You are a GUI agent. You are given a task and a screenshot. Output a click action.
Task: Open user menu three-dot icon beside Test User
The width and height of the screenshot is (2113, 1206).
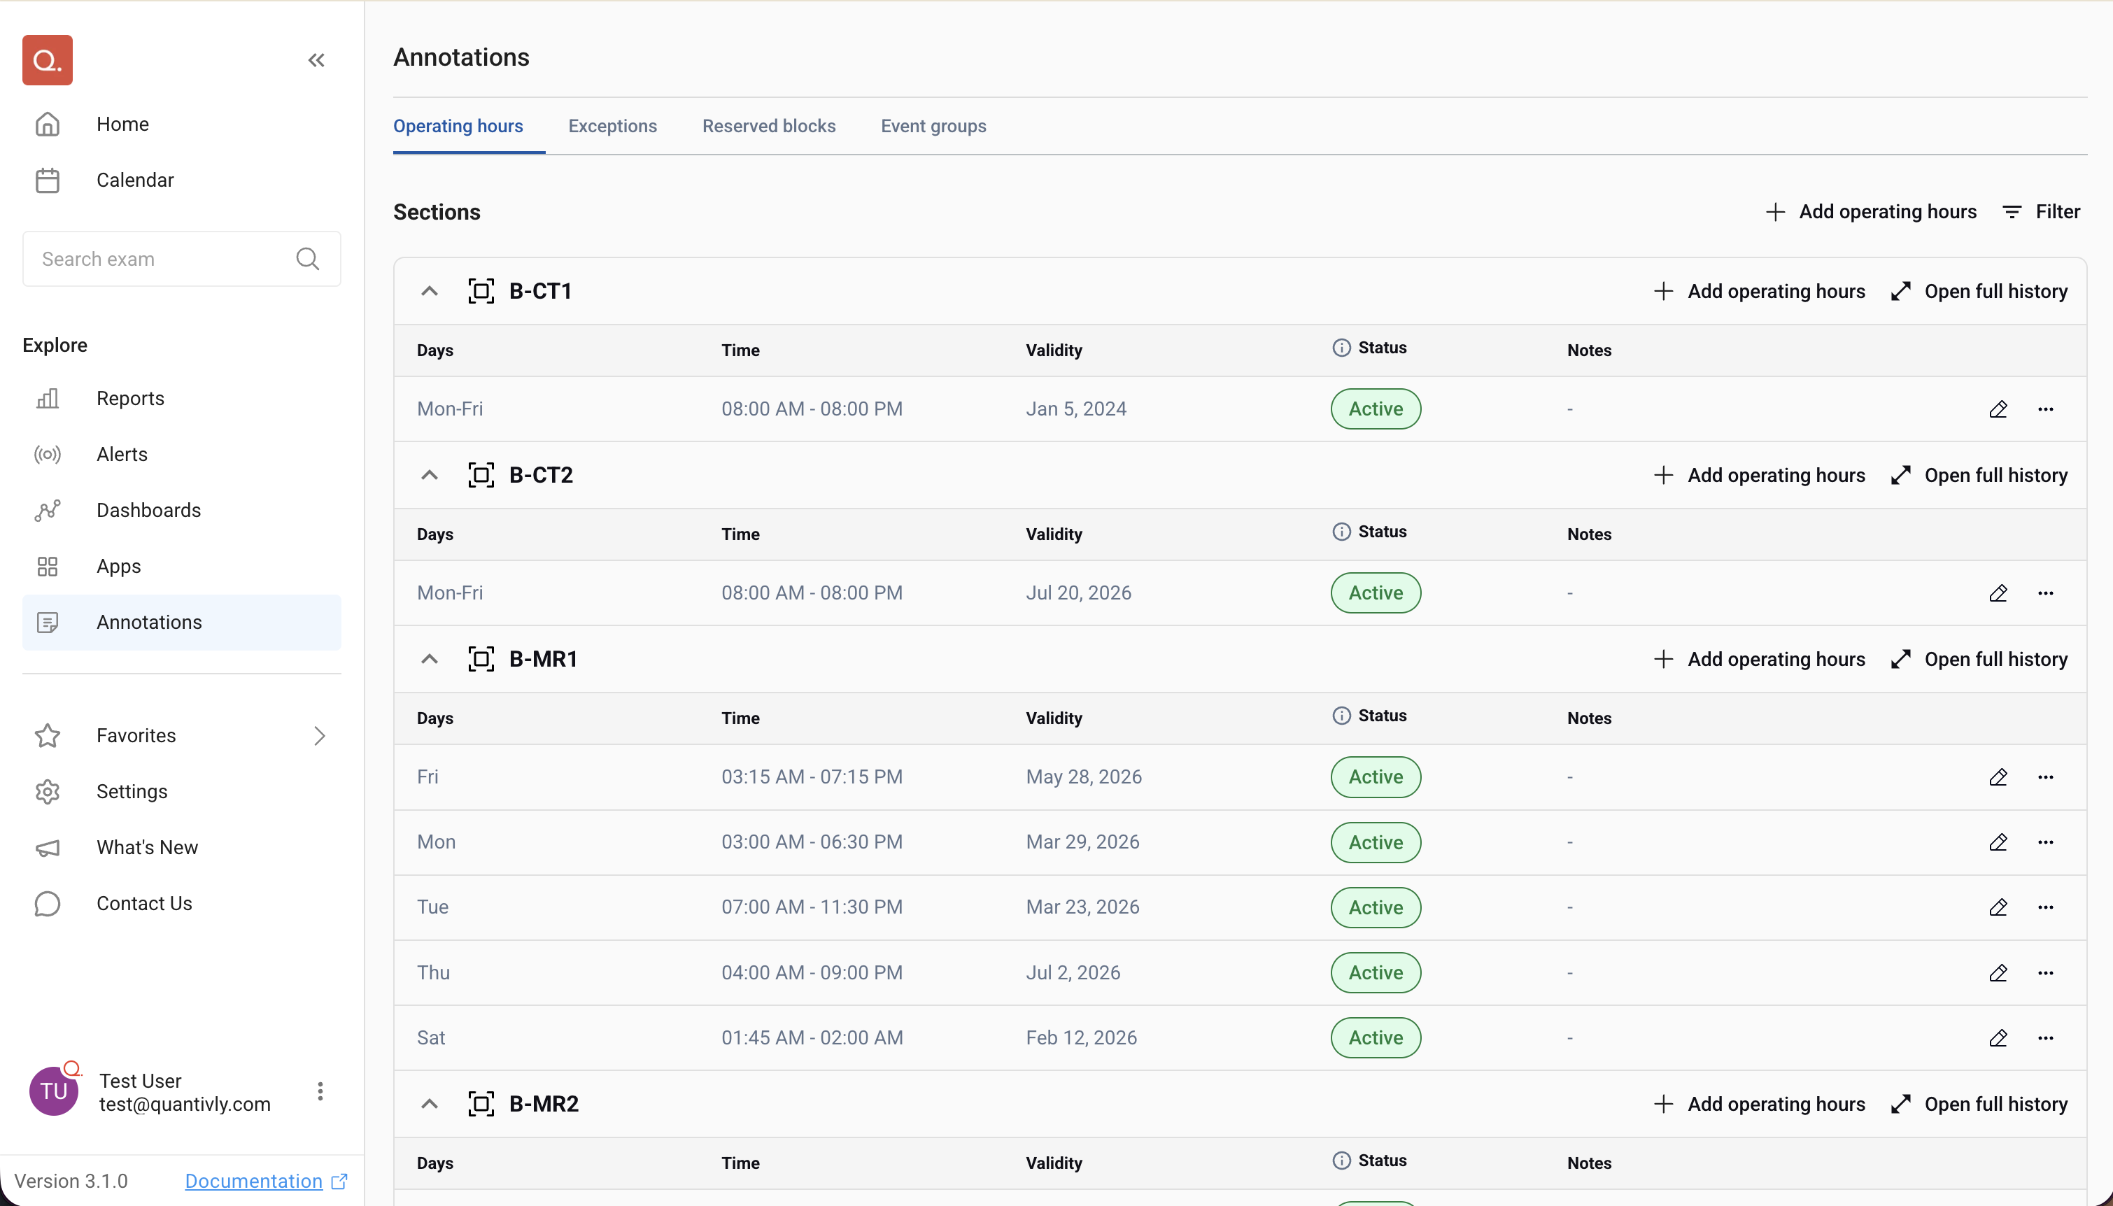coord(320,1091)
